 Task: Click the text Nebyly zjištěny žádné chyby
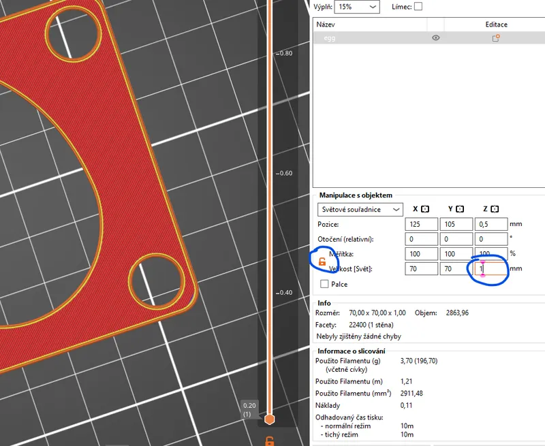click(x=359, y=336)
